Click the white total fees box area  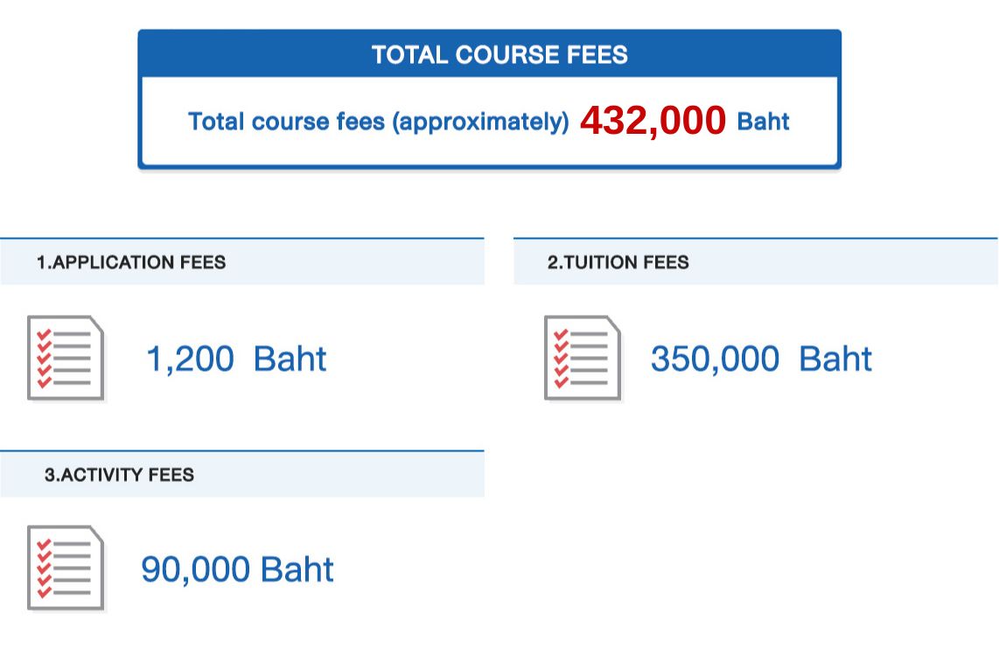point(490,149)
